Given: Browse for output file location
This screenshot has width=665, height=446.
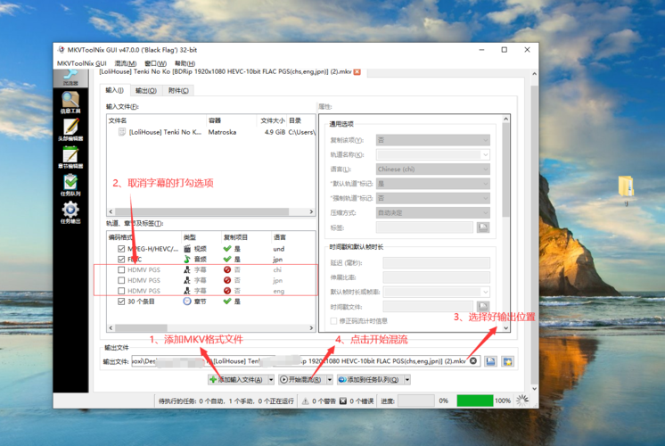Looking at the screenshot, I should (x=490, y=361).
